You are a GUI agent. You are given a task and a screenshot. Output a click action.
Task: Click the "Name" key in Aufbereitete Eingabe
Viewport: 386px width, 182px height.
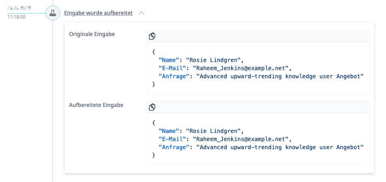click(x=169, y=131)
